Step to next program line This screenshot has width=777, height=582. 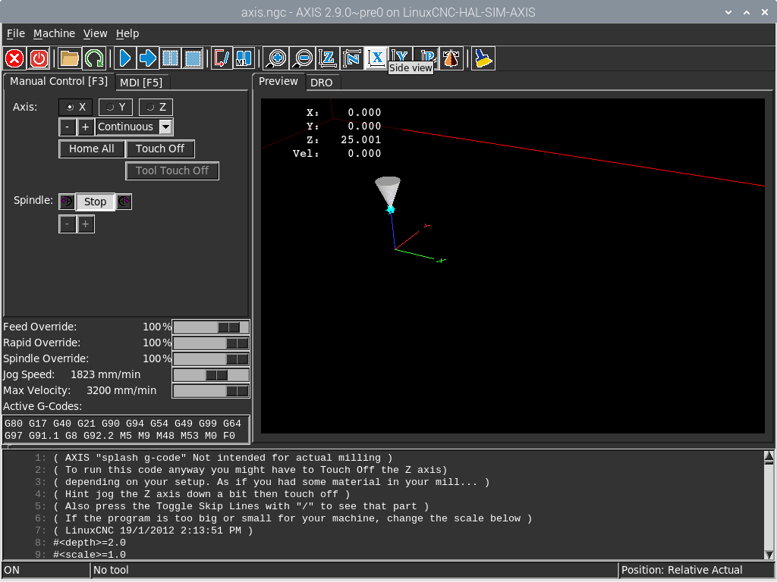(x=148, y=58)
